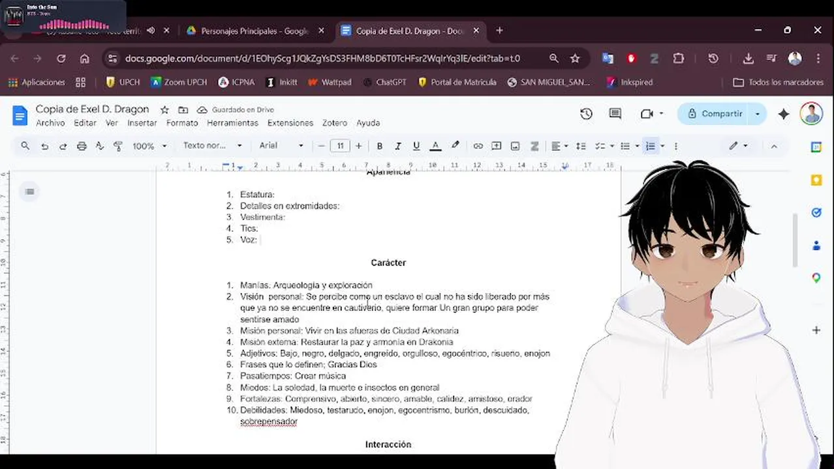Open the ChatGPT bookmark

384,83
